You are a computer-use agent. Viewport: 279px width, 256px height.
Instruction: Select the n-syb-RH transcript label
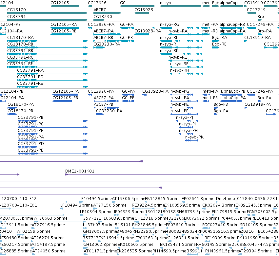tap(180, 70)
